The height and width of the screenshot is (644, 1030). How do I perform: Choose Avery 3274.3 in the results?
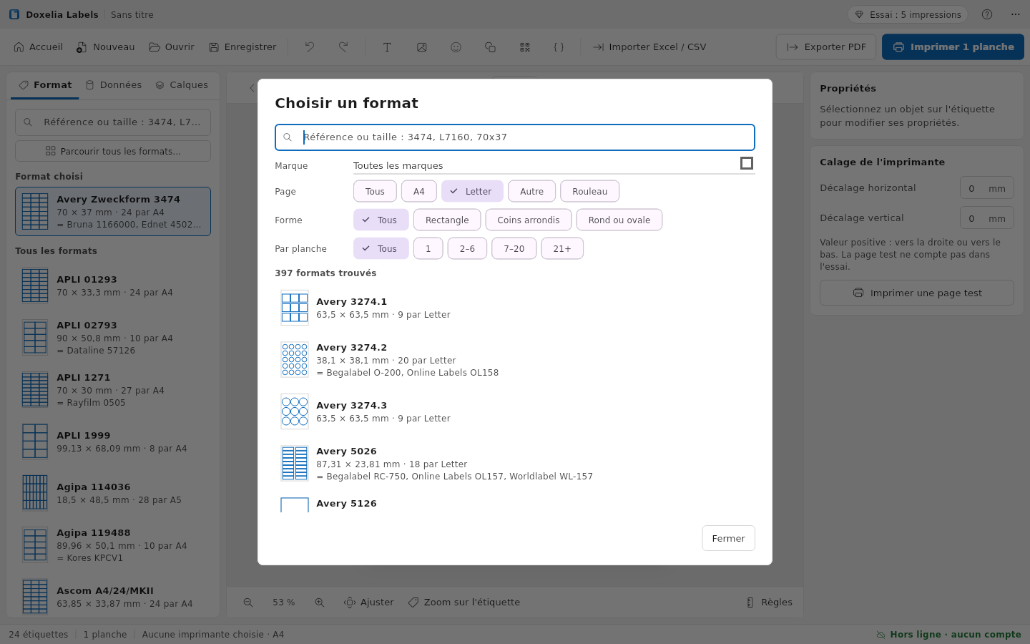point(515,411)
